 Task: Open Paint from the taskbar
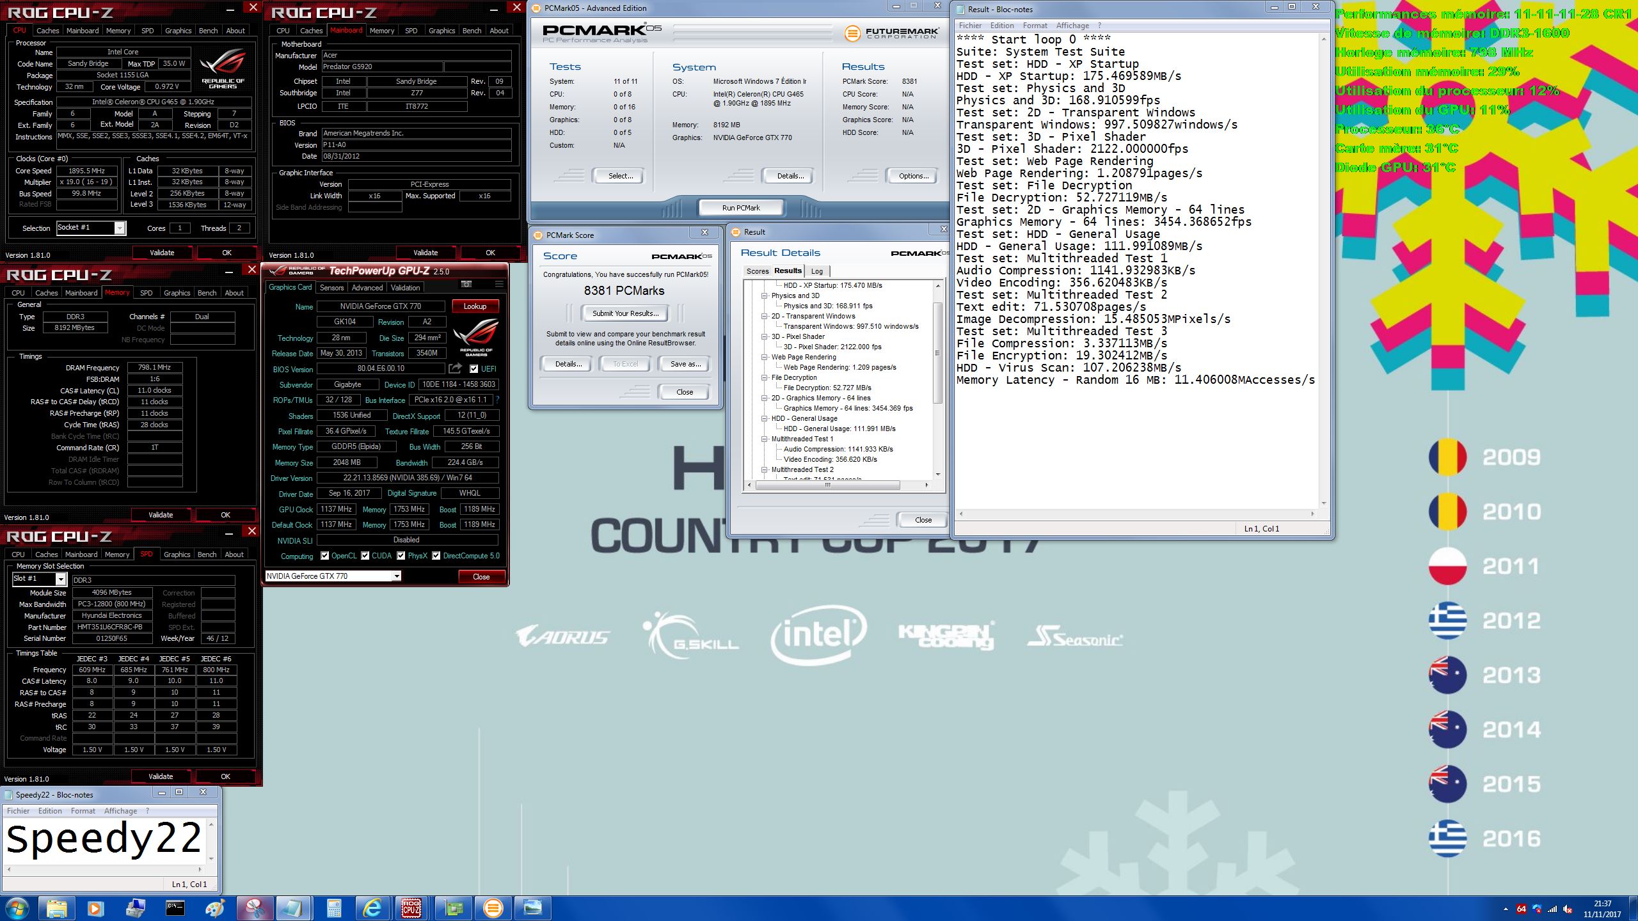pos(214,908)
